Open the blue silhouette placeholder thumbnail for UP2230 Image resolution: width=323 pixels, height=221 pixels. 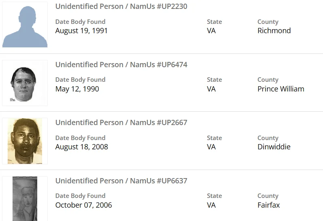25,25
